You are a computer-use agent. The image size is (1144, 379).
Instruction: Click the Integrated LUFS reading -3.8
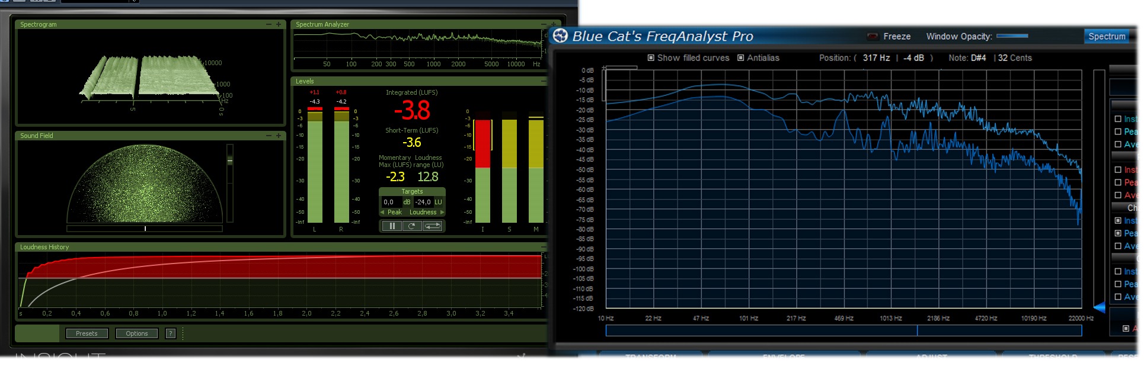coord(412,111)
